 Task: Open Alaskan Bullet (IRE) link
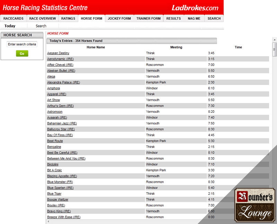61,71
